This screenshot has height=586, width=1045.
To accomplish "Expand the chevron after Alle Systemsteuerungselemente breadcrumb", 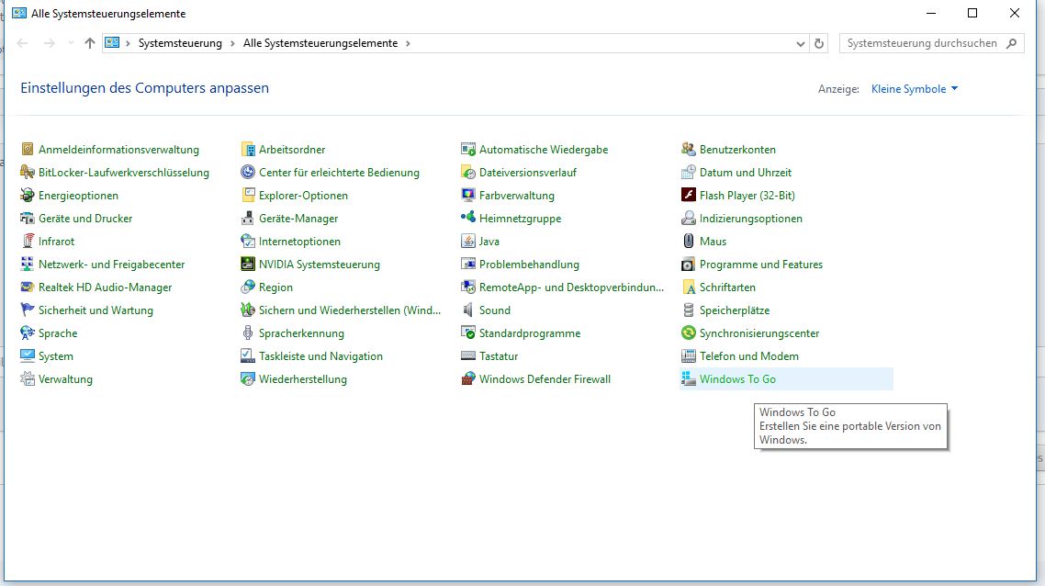I will (x=408, y=43).
